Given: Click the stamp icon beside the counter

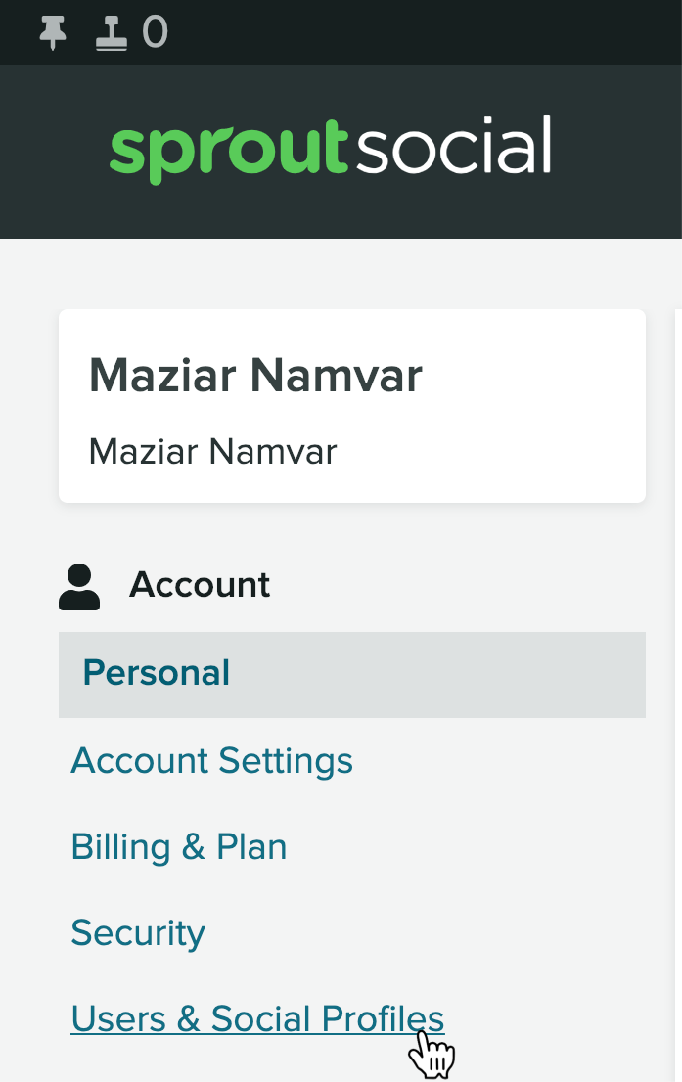Looking at the screenshot, I should point(112,33).
